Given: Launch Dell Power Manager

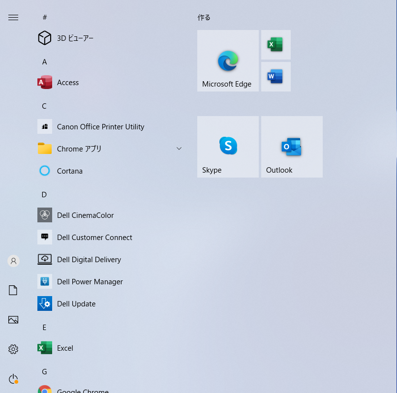Looking at the screenshot, I should [90, 281].
